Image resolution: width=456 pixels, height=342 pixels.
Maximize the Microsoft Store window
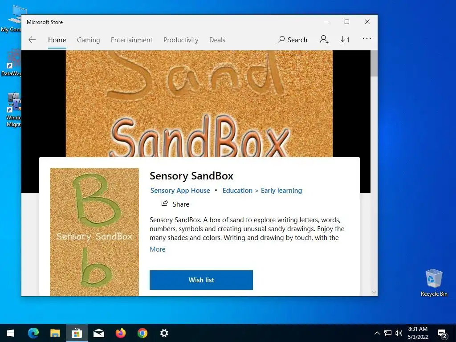point(346,22)
